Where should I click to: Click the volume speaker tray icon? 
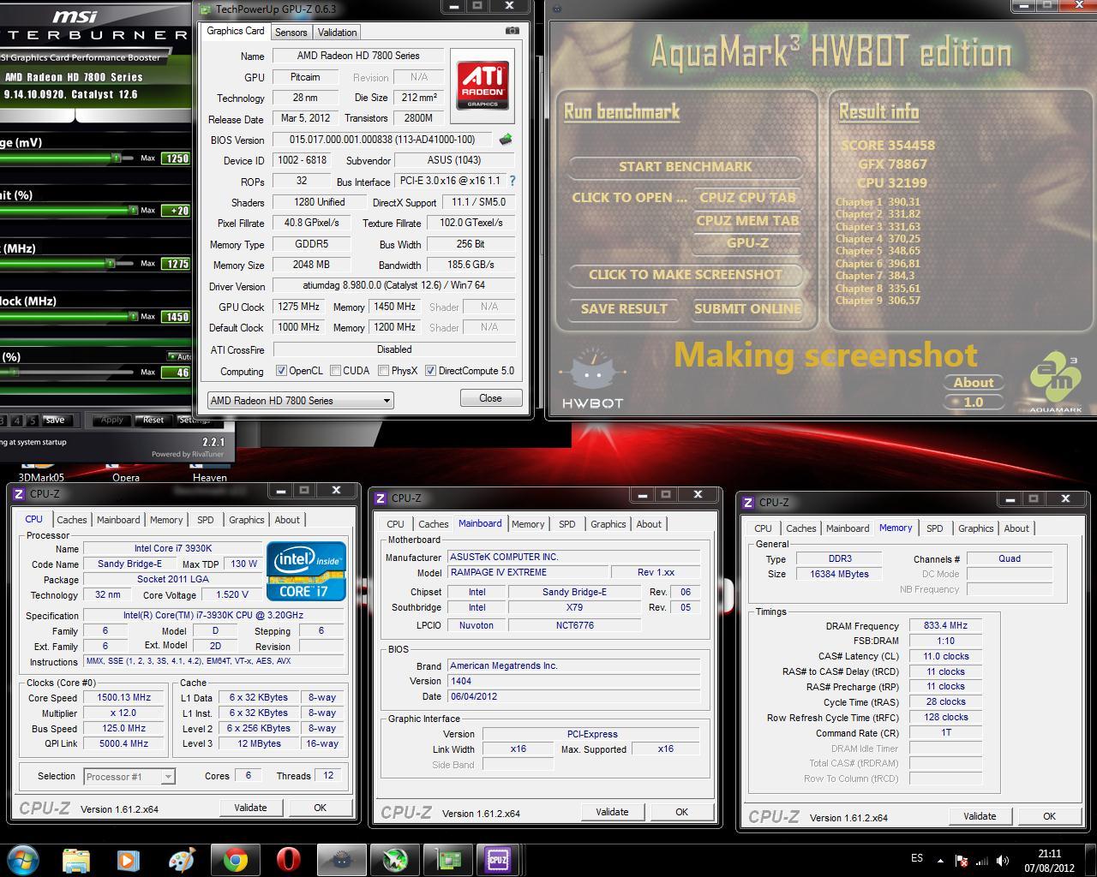coord(1002,861)
